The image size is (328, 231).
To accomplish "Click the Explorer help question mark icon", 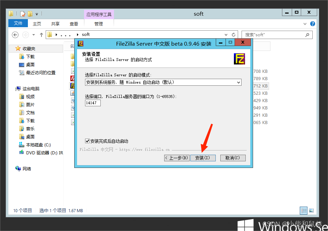I will pyautogui.click(x=313, y=24).
